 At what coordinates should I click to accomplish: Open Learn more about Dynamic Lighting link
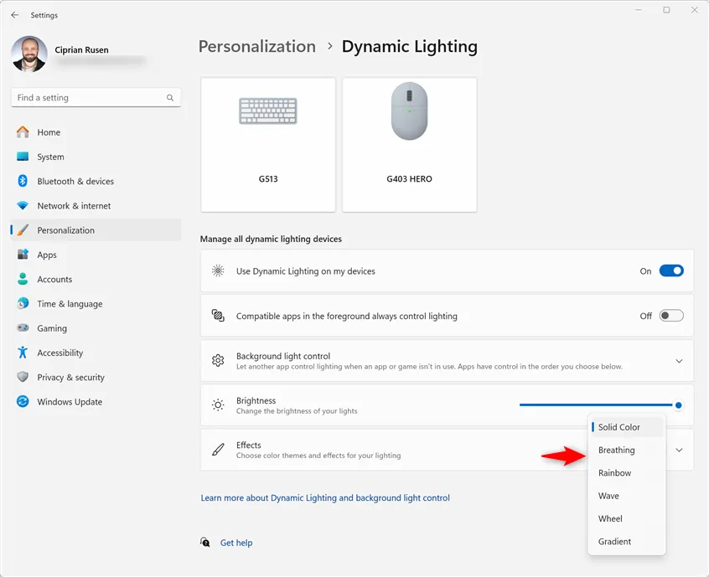pos(325,498)
